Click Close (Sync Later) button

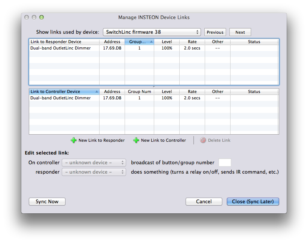coord(253,201)
